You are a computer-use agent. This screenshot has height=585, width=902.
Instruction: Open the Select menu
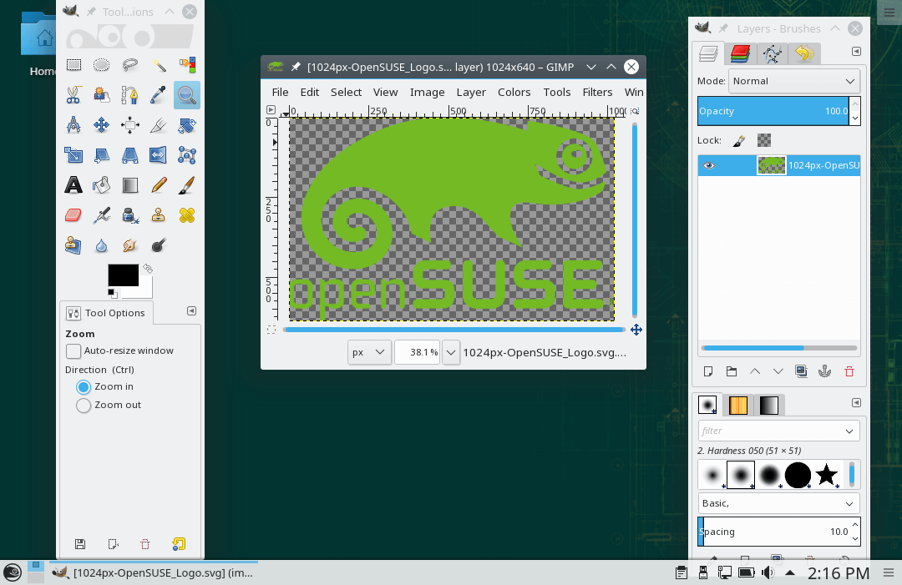click(x=346, y=92)
